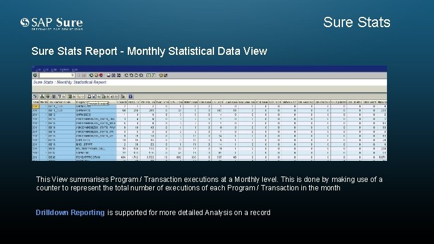Click the Find binoculars icon in standard toolbar
The width and height of the screenshot is (434, 244).
point(113,75)
